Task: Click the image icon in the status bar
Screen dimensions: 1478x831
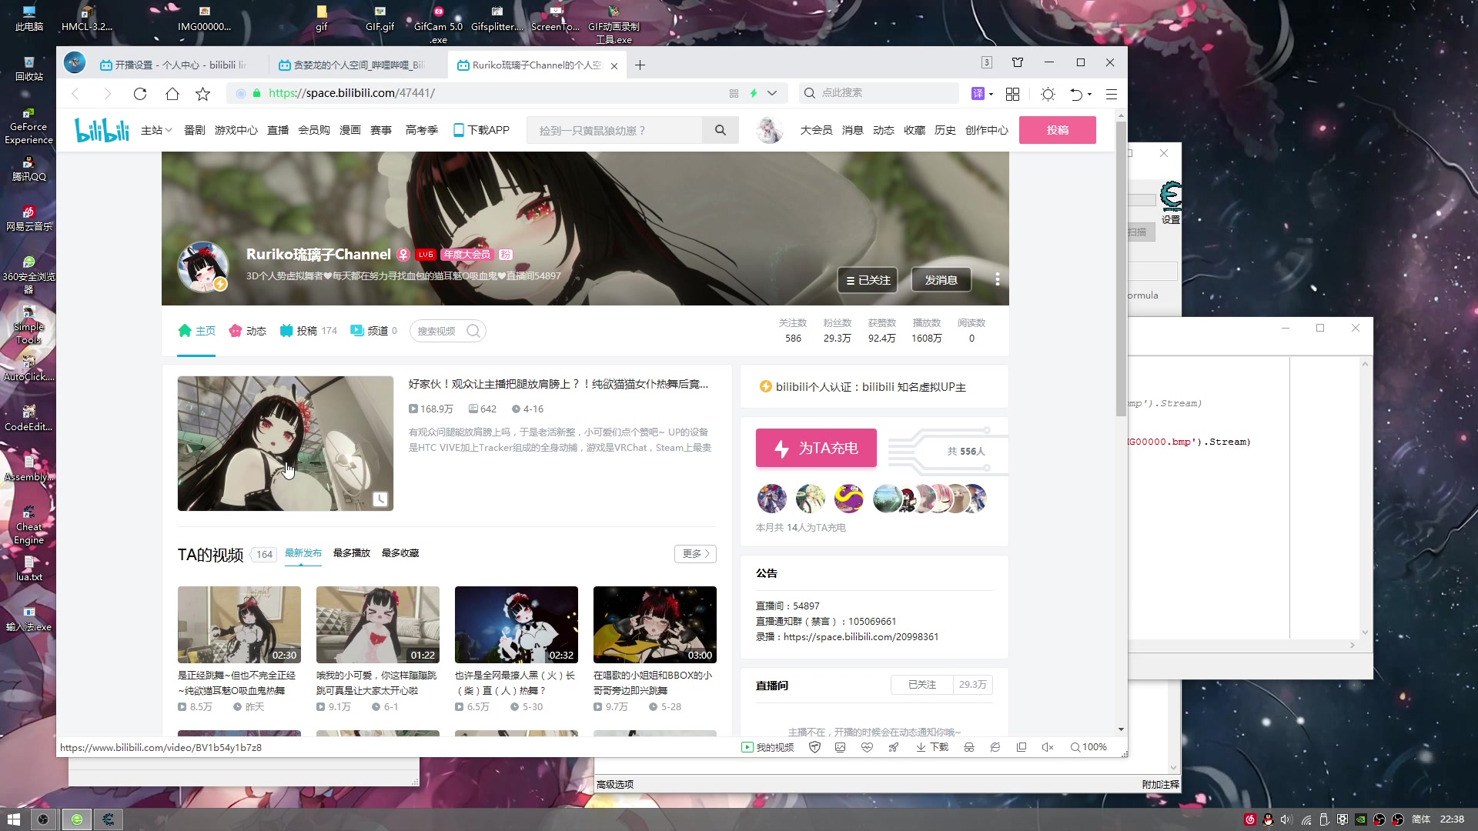Action: [x=840, y=747]
